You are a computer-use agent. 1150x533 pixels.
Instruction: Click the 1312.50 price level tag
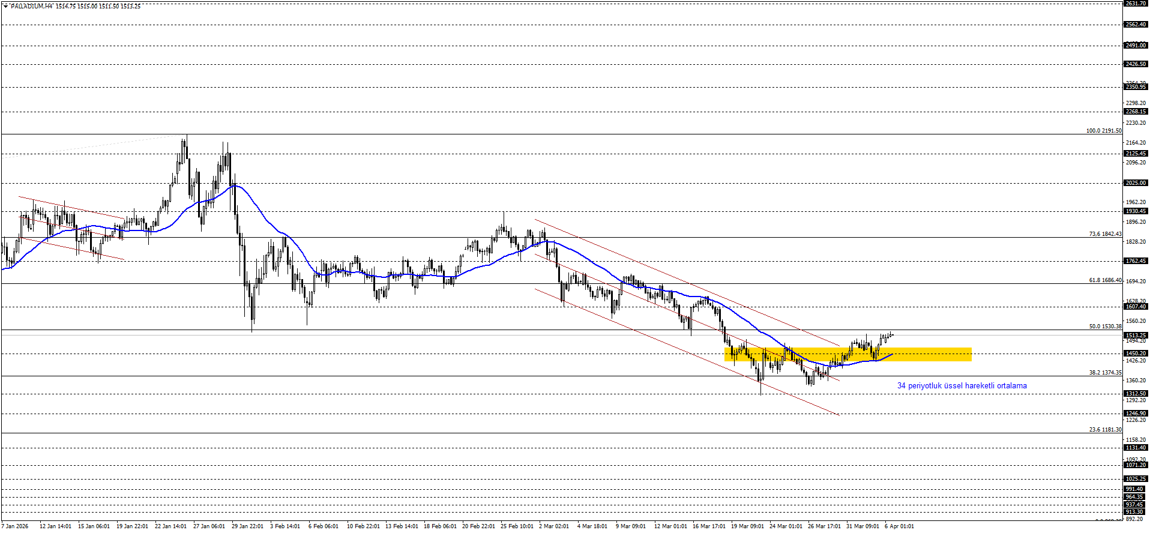click(x=1136, y=394)
